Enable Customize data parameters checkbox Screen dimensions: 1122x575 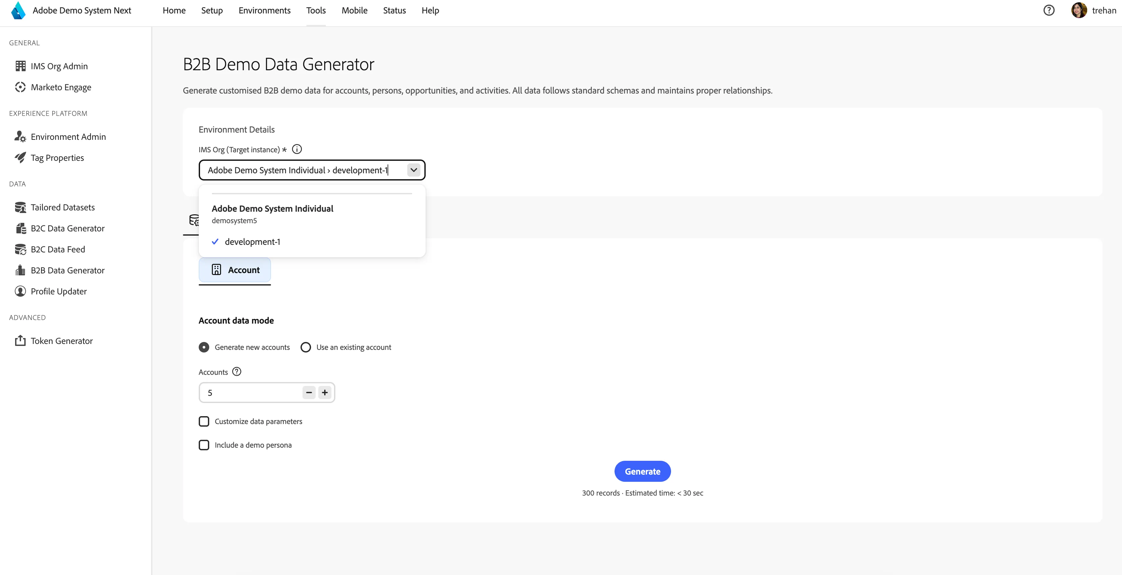click(204, 421)
